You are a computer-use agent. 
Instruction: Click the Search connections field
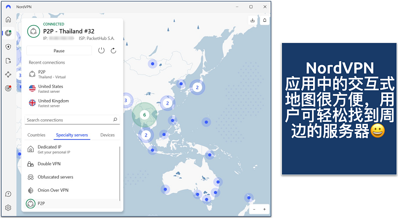click(72, 120)
